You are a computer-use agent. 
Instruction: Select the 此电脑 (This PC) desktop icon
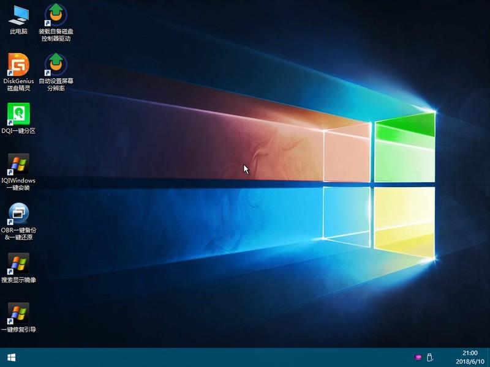pos(18,15)
